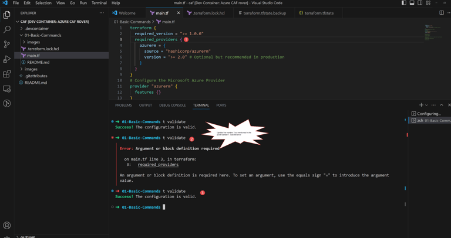This screenshot has height=238, width=451.
Task: Collapse the CAF workspace root folder
Action: click(17, 22)
